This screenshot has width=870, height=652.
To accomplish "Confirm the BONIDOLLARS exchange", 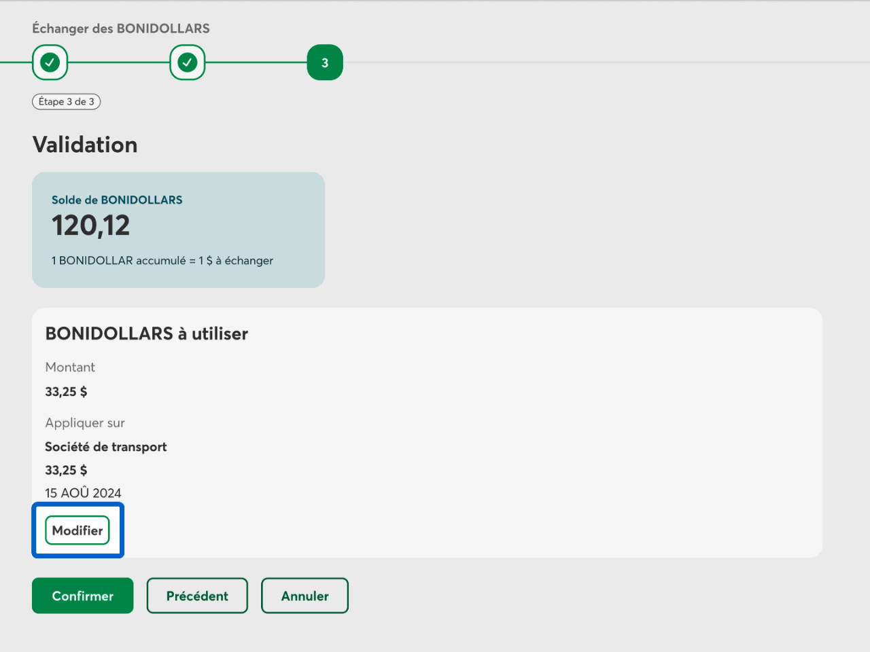I will (83, 596).
